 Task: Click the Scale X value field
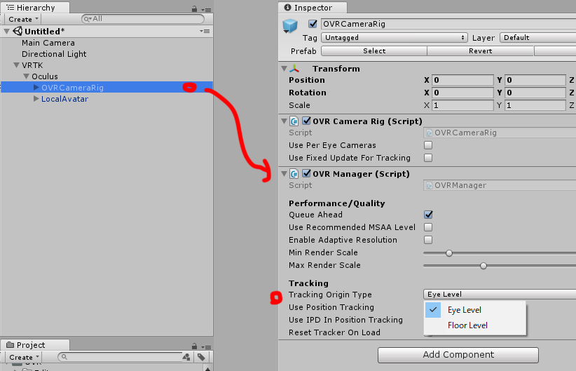point(462,105)
